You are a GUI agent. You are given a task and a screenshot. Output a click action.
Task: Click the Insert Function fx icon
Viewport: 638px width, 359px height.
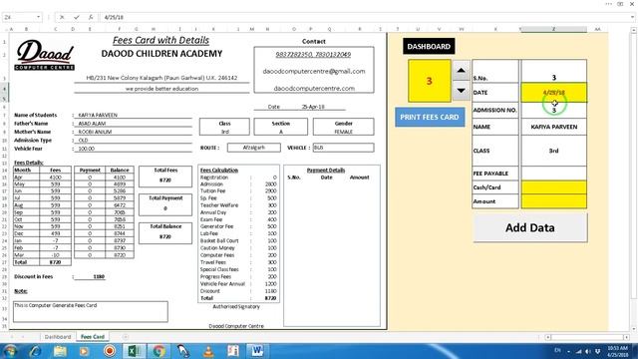[91, 17]
